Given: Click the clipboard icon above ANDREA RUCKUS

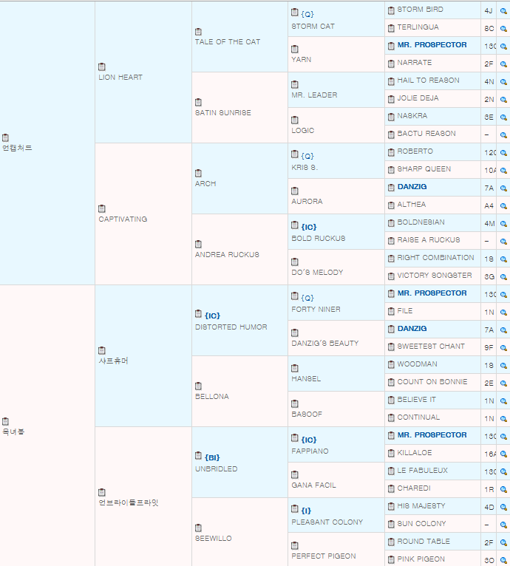Looking at the screenshot, I should 198,245.
